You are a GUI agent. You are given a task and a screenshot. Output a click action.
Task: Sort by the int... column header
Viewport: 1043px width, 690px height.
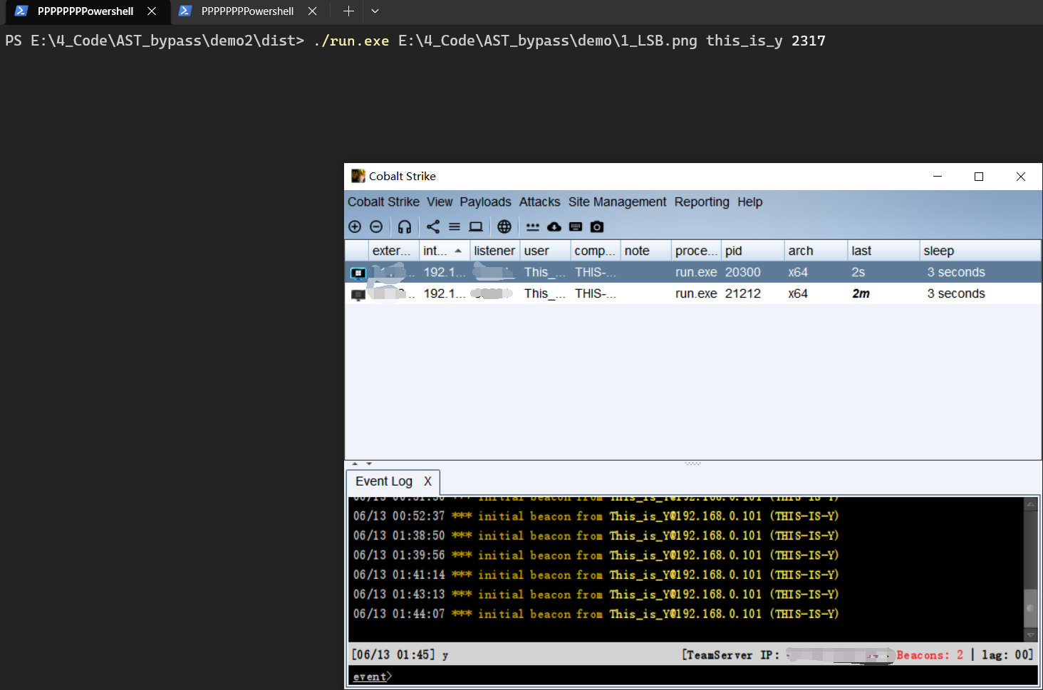click(x=444, y=251)
